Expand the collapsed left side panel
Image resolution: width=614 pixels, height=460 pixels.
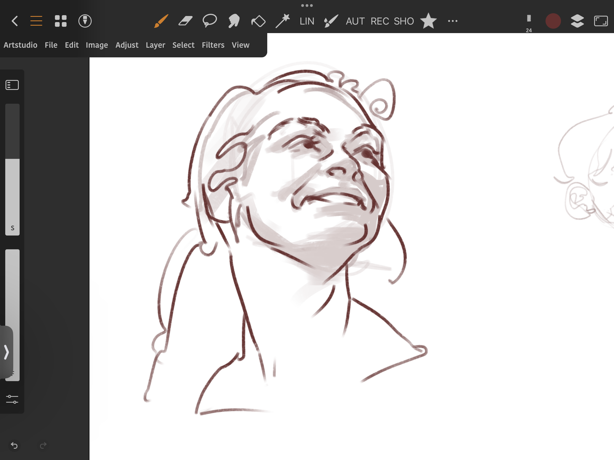pos(6,352)
